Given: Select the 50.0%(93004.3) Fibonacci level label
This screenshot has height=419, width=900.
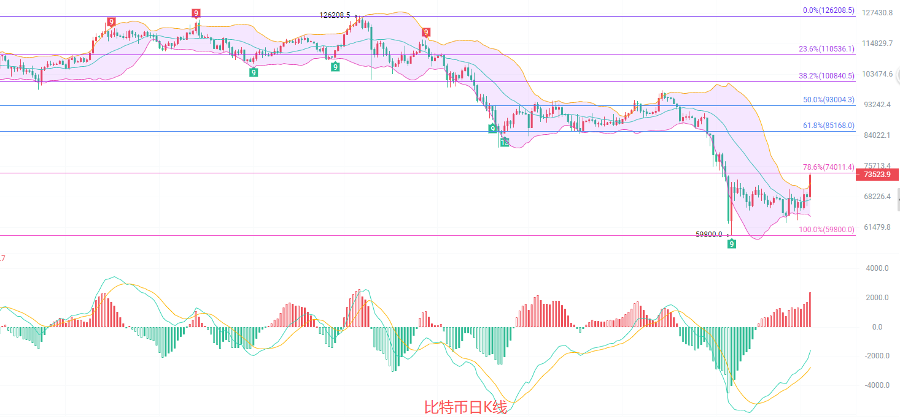Looking at the screenshot, I should 828,100.
